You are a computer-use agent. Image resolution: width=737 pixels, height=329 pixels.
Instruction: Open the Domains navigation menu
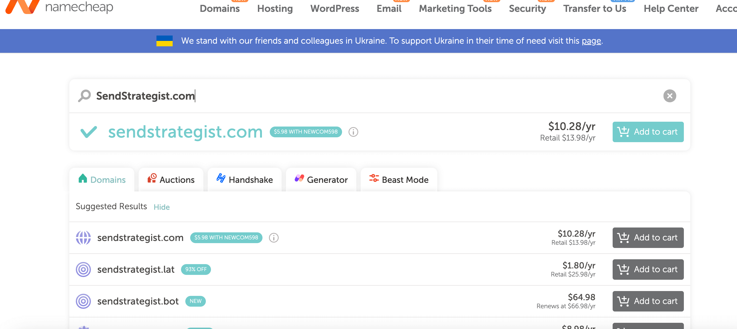(x=220, y=9)
